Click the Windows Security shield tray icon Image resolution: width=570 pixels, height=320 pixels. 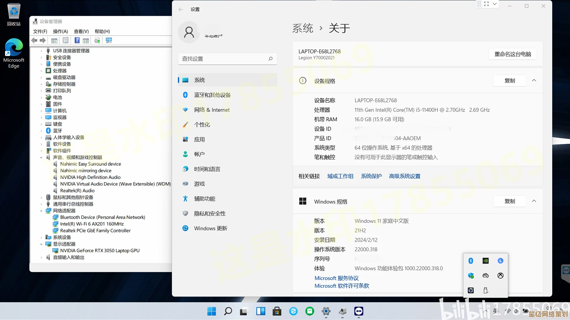click(471, 276)
